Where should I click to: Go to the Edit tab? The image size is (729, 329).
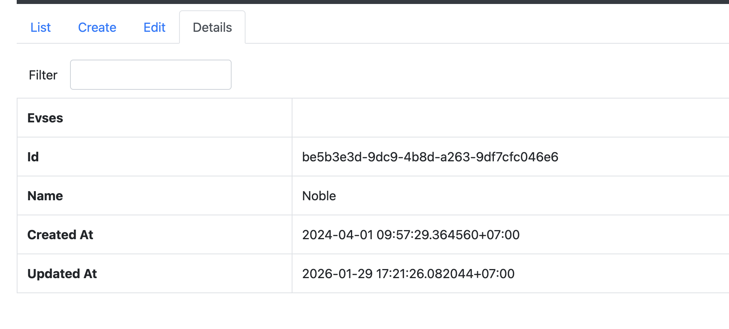[154, 27]
